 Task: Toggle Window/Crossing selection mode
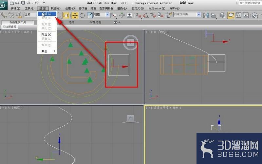(66, 15)
